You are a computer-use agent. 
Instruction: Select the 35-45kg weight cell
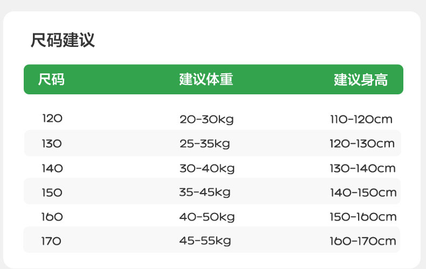205,192
